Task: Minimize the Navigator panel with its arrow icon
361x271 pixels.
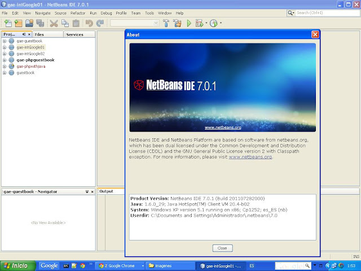Action: coord(87,191)
